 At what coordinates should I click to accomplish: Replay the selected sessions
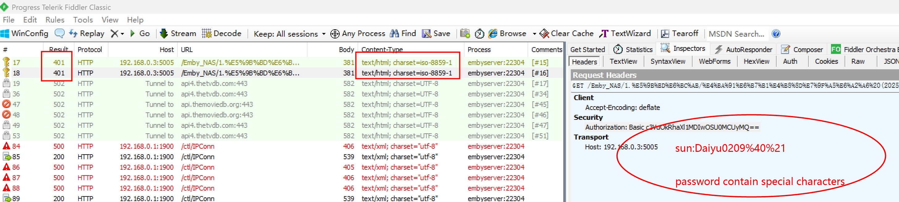pos(87,34)
